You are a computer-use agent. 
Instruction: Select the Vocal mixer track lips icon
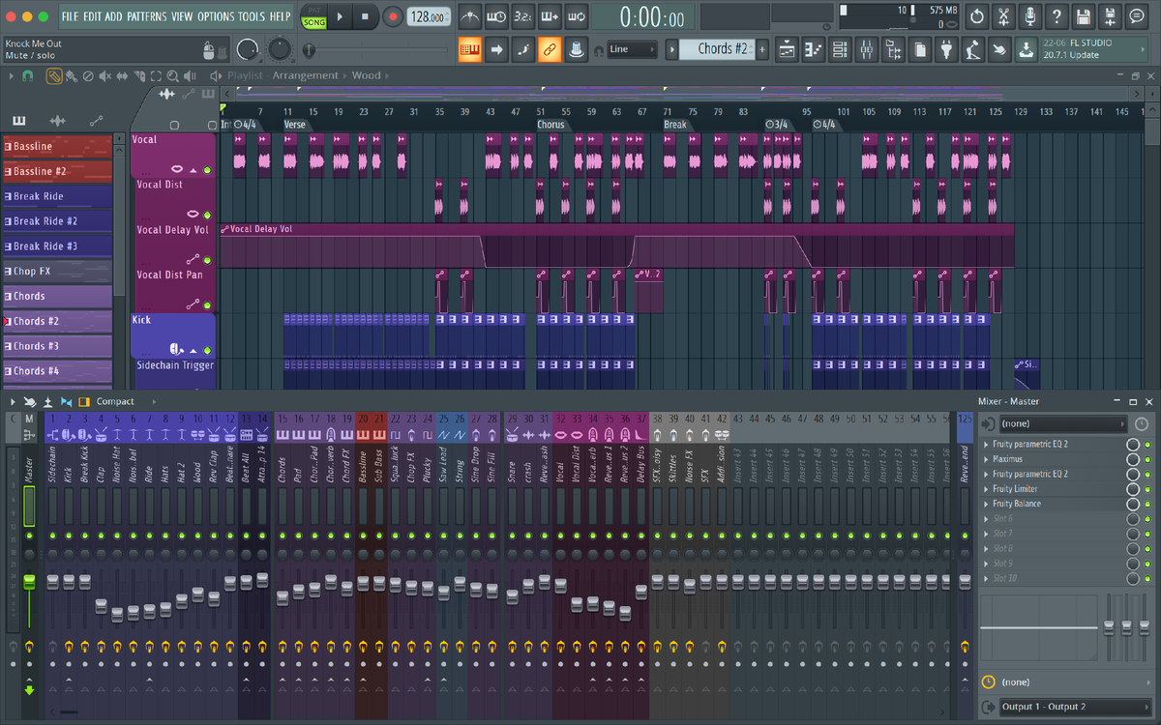(x=561, y=435)
